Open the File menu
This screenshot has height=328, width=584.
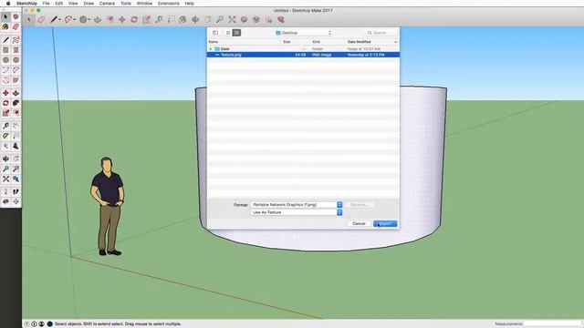coord(46,4)
